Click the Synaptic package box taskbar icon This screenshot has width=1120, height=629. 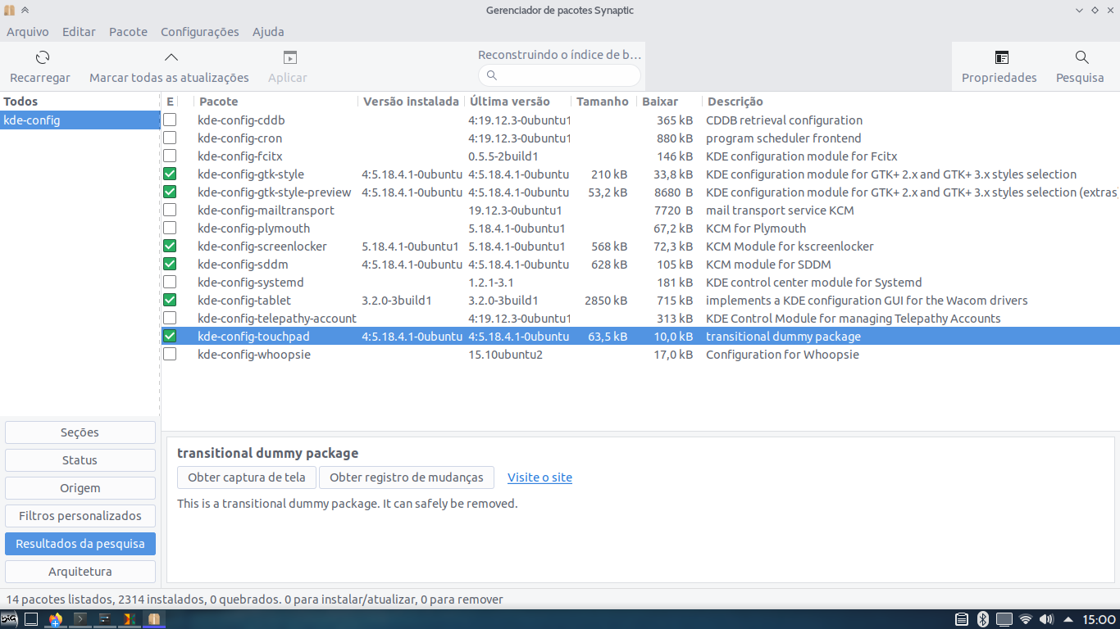(x=153, y=619)
